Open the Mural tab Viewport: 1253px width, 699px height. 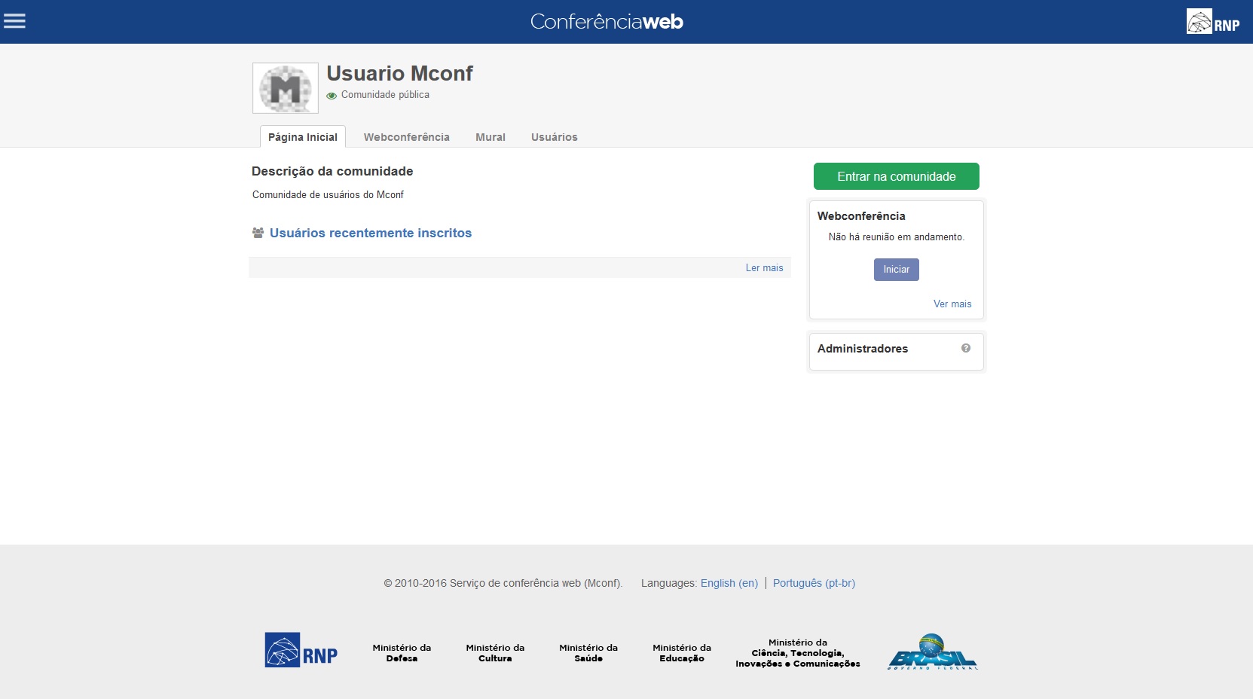(x=490, y=137)
